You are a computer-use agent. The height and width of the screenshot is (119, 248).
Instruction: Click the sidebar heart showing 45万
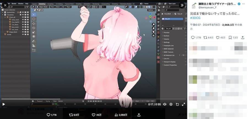[x=217, y=38]
